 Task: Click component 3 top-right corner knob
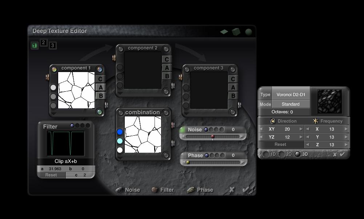[232, 69]
